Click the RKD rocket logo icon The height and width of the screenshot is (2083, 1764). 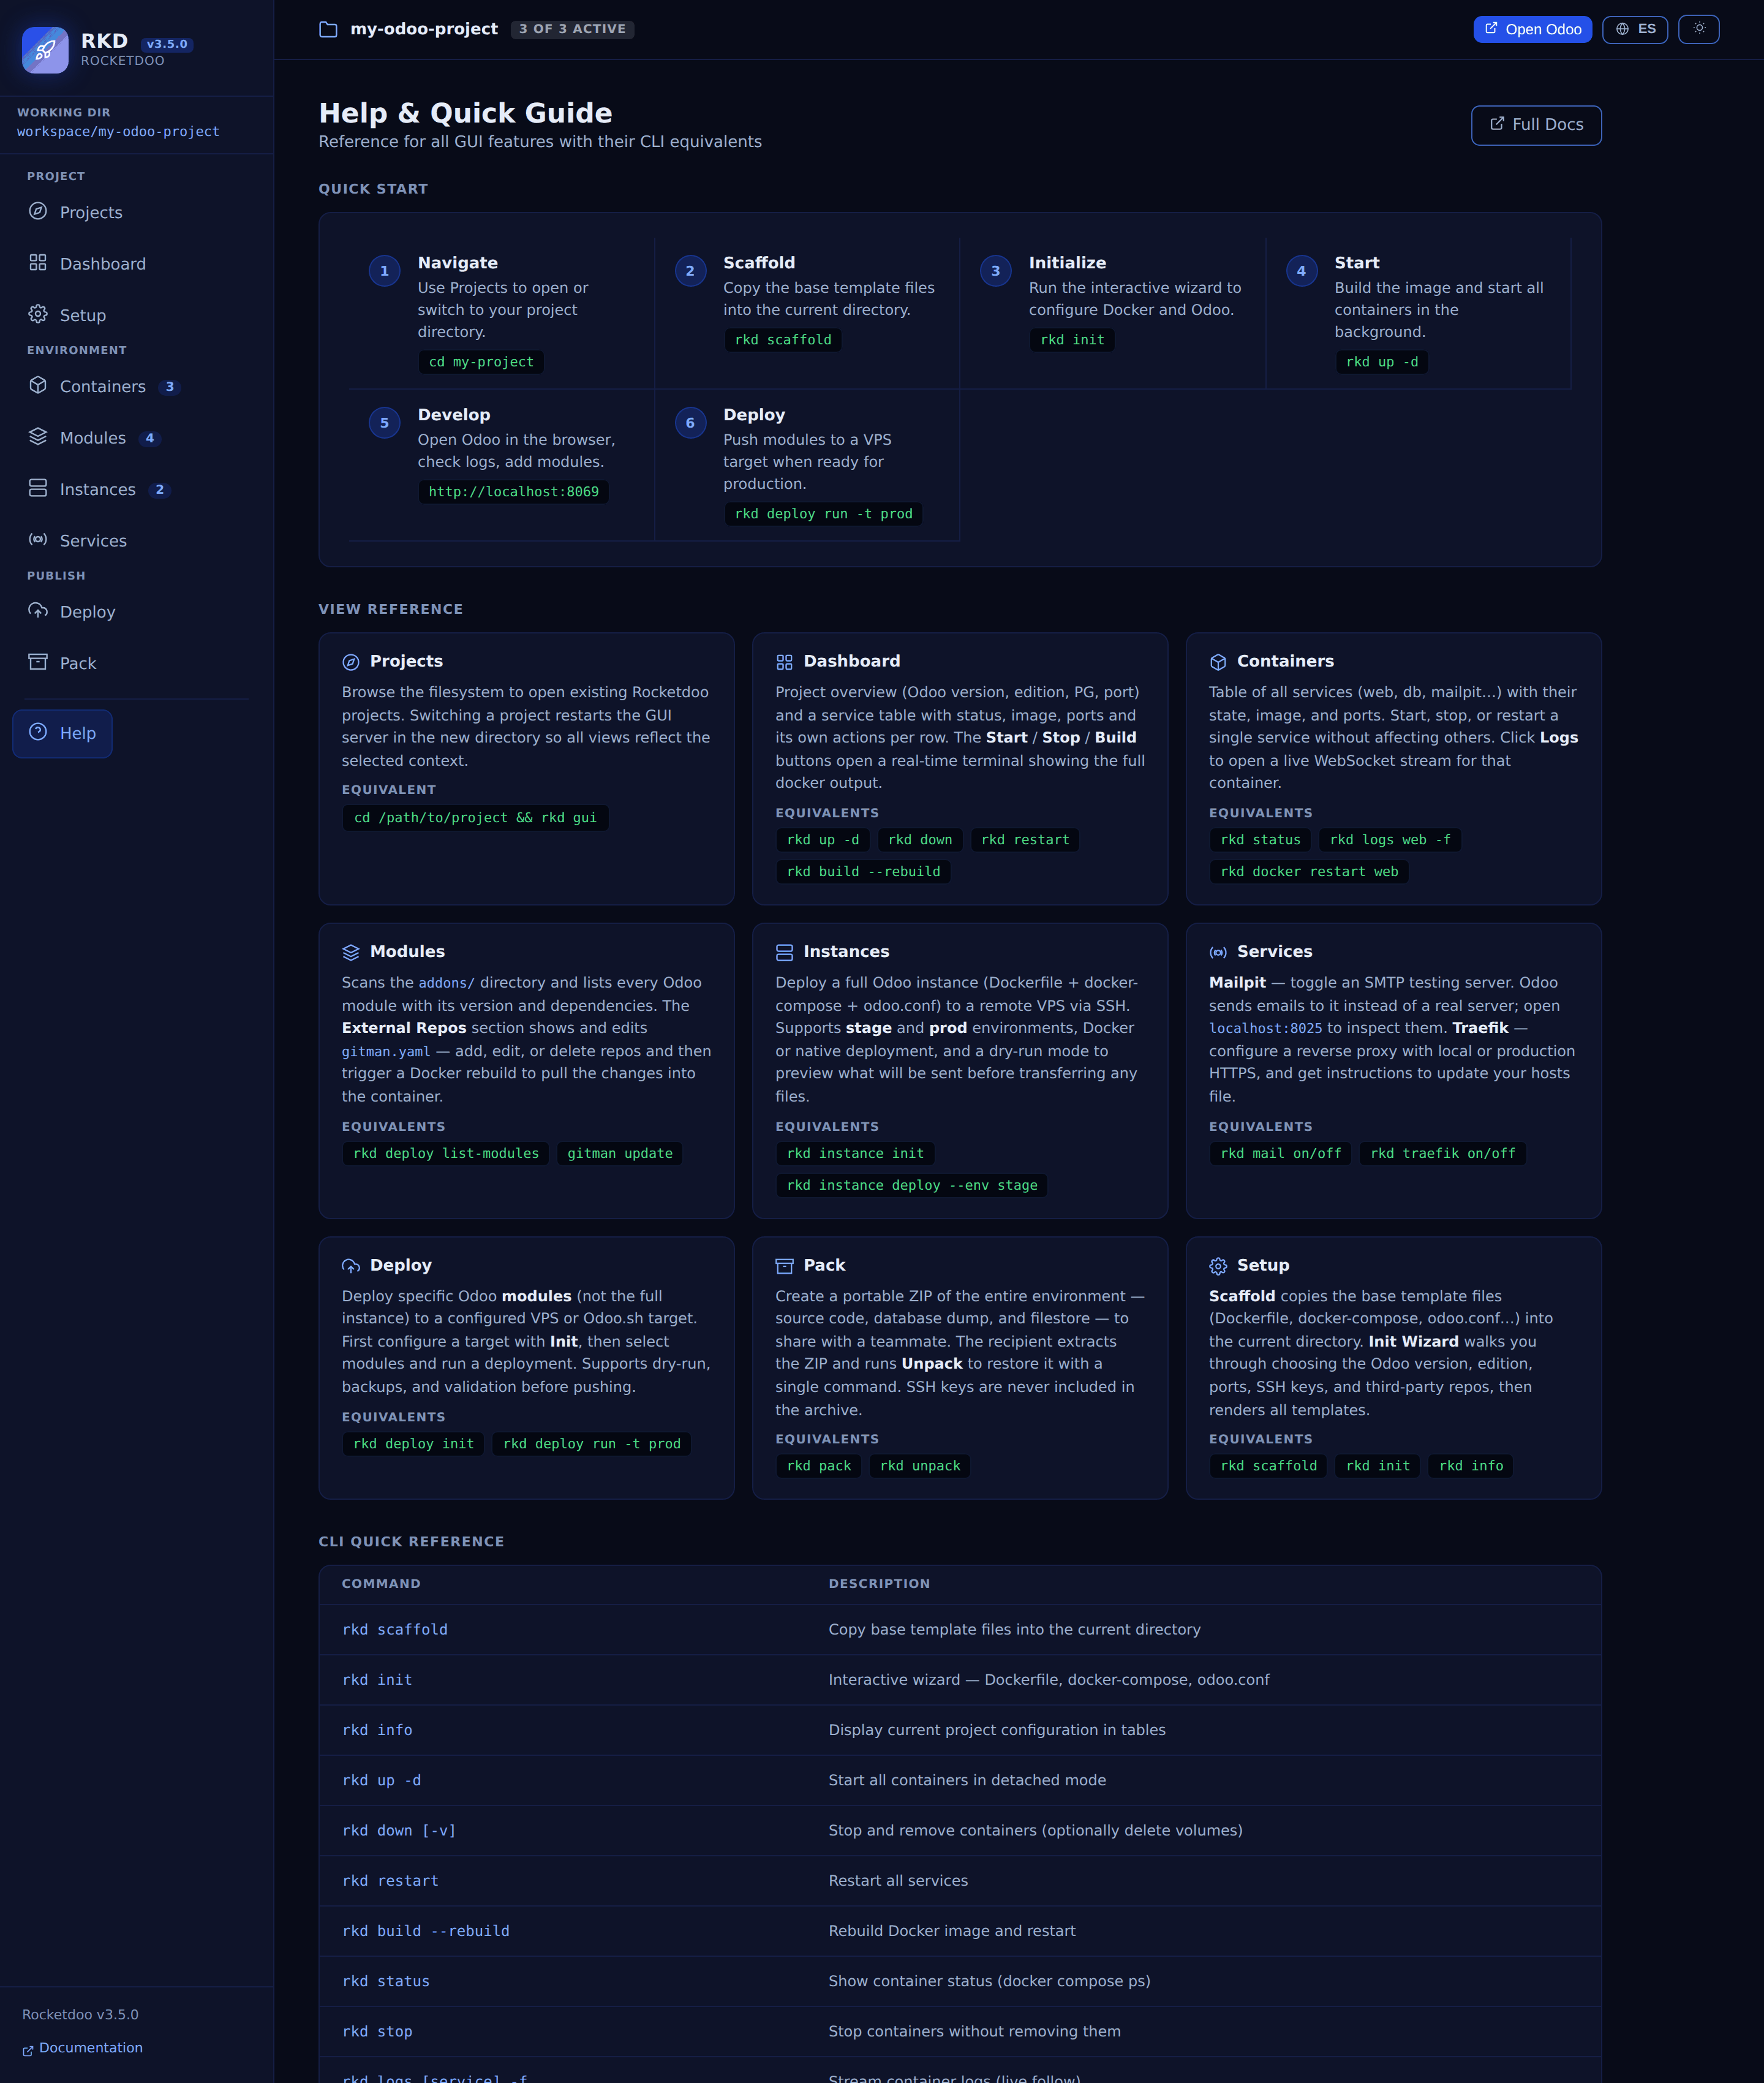45,49
